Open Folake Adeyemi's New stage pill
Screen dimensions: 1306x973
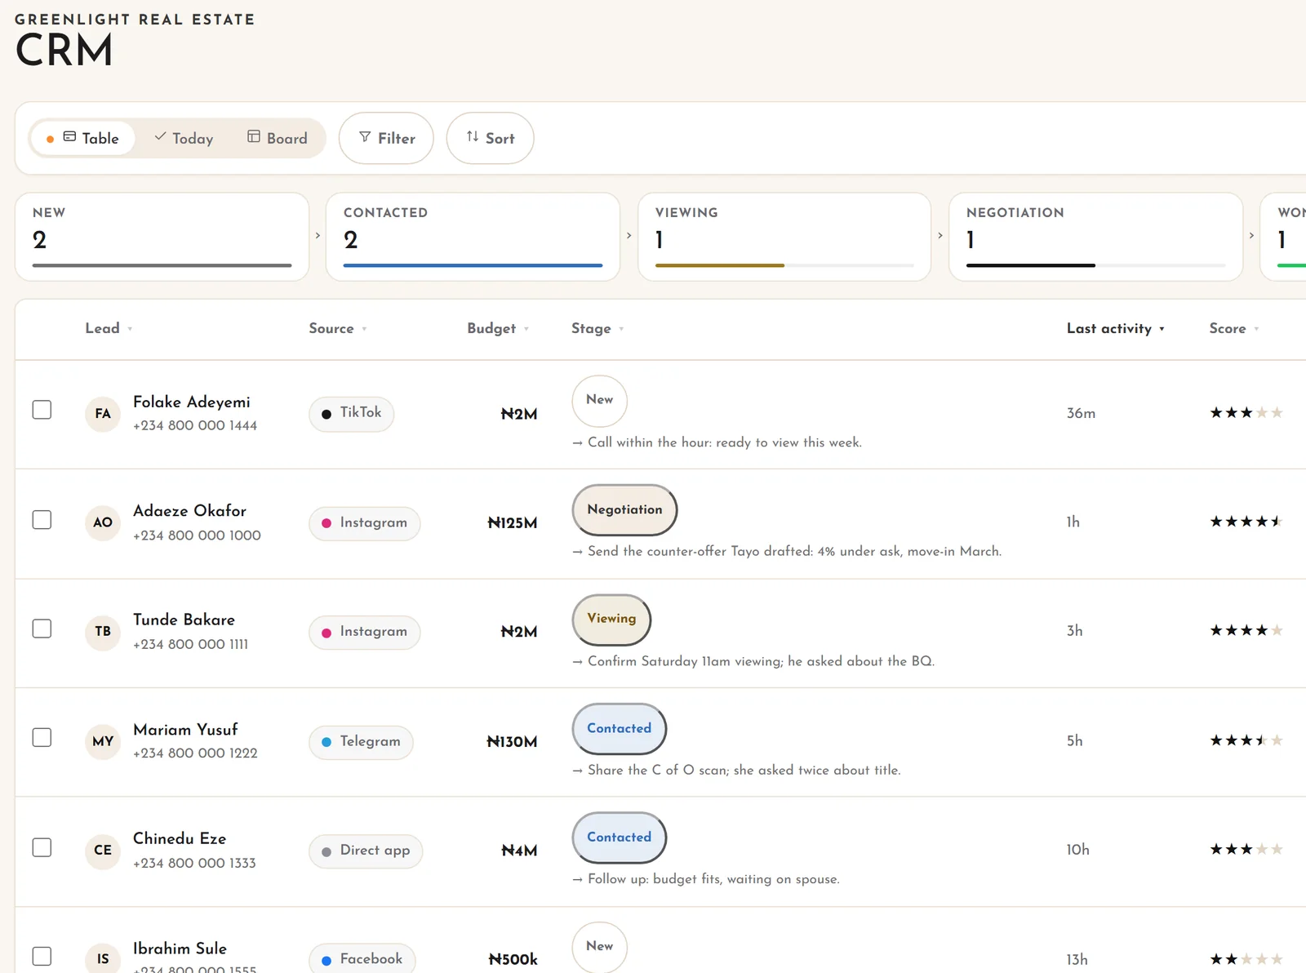tap(600, 400)
